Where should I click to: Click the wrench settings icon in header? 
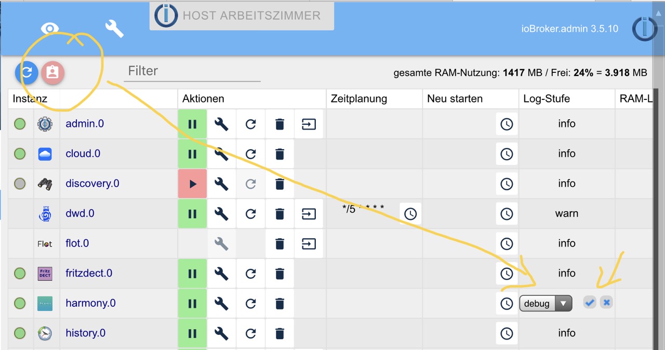pyautogui.click(x=114, y=29)
